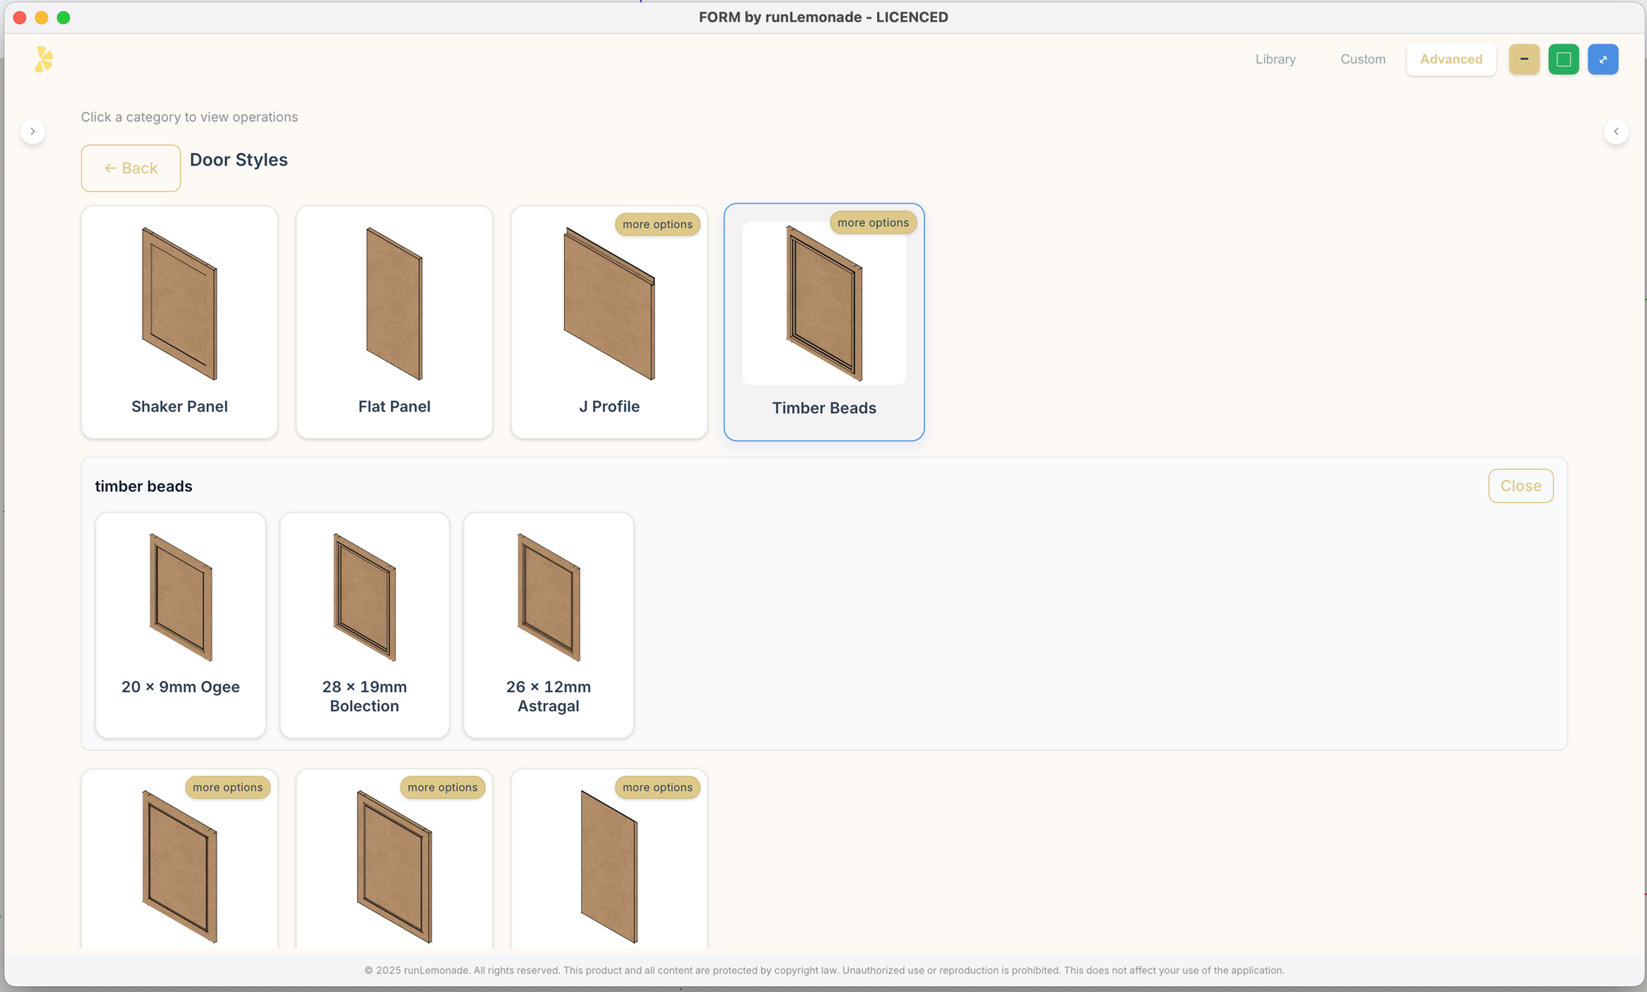The width and height of the screenshot is (1647, 992).
Task: Open more options on Timber Beads
Action: 873,223
